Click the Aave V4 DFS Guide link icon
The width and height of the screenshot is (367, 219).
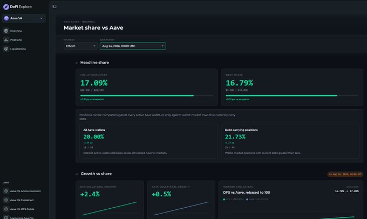6,209
